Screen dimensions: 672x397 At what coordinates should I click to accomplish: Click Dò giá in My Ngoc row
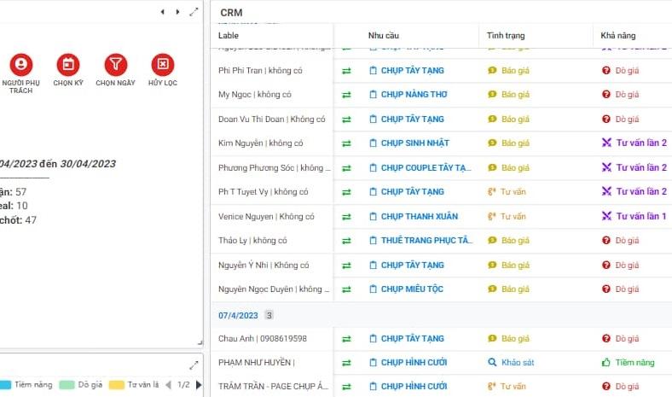620,95
